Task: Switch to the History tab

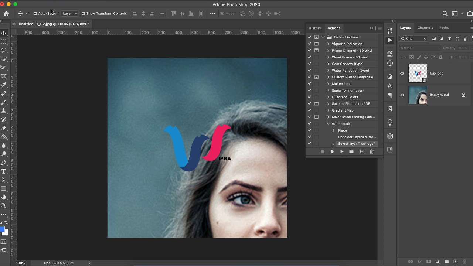Action: click(315, 28)
